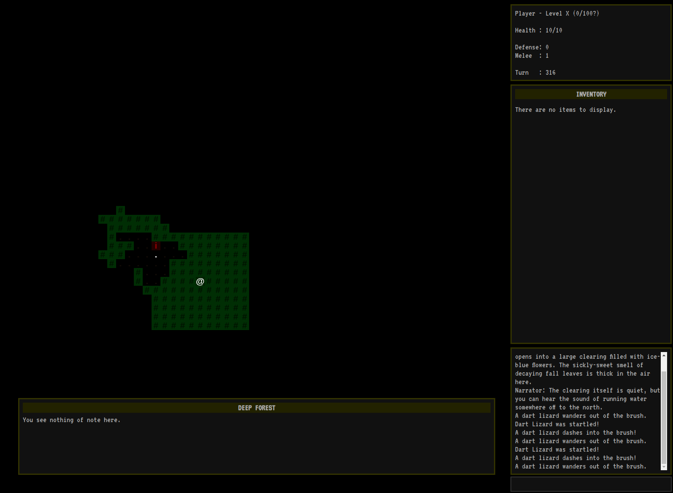Click the 'Melee : 1' stat
The image size is (673, 493).
(x=532, y=56)
